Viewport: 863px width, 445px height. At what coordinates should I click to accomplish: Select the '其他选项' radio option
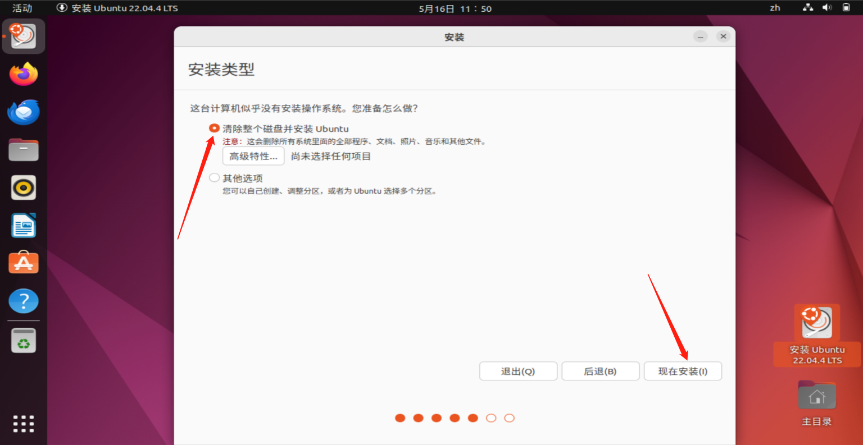click(x=214, y=178)
